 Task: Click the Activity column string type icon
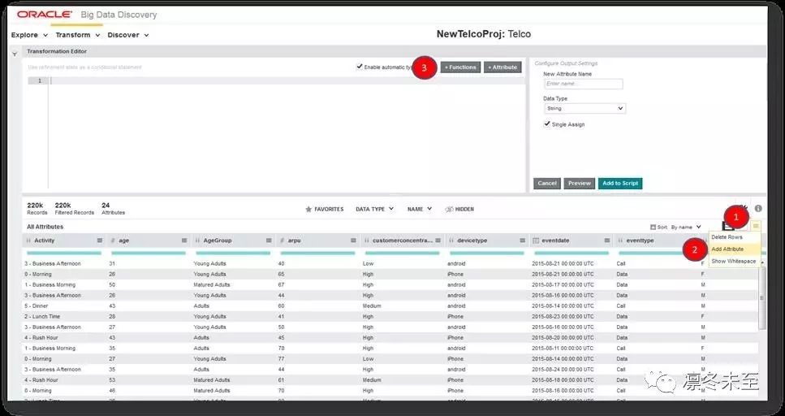click(28, 240)
